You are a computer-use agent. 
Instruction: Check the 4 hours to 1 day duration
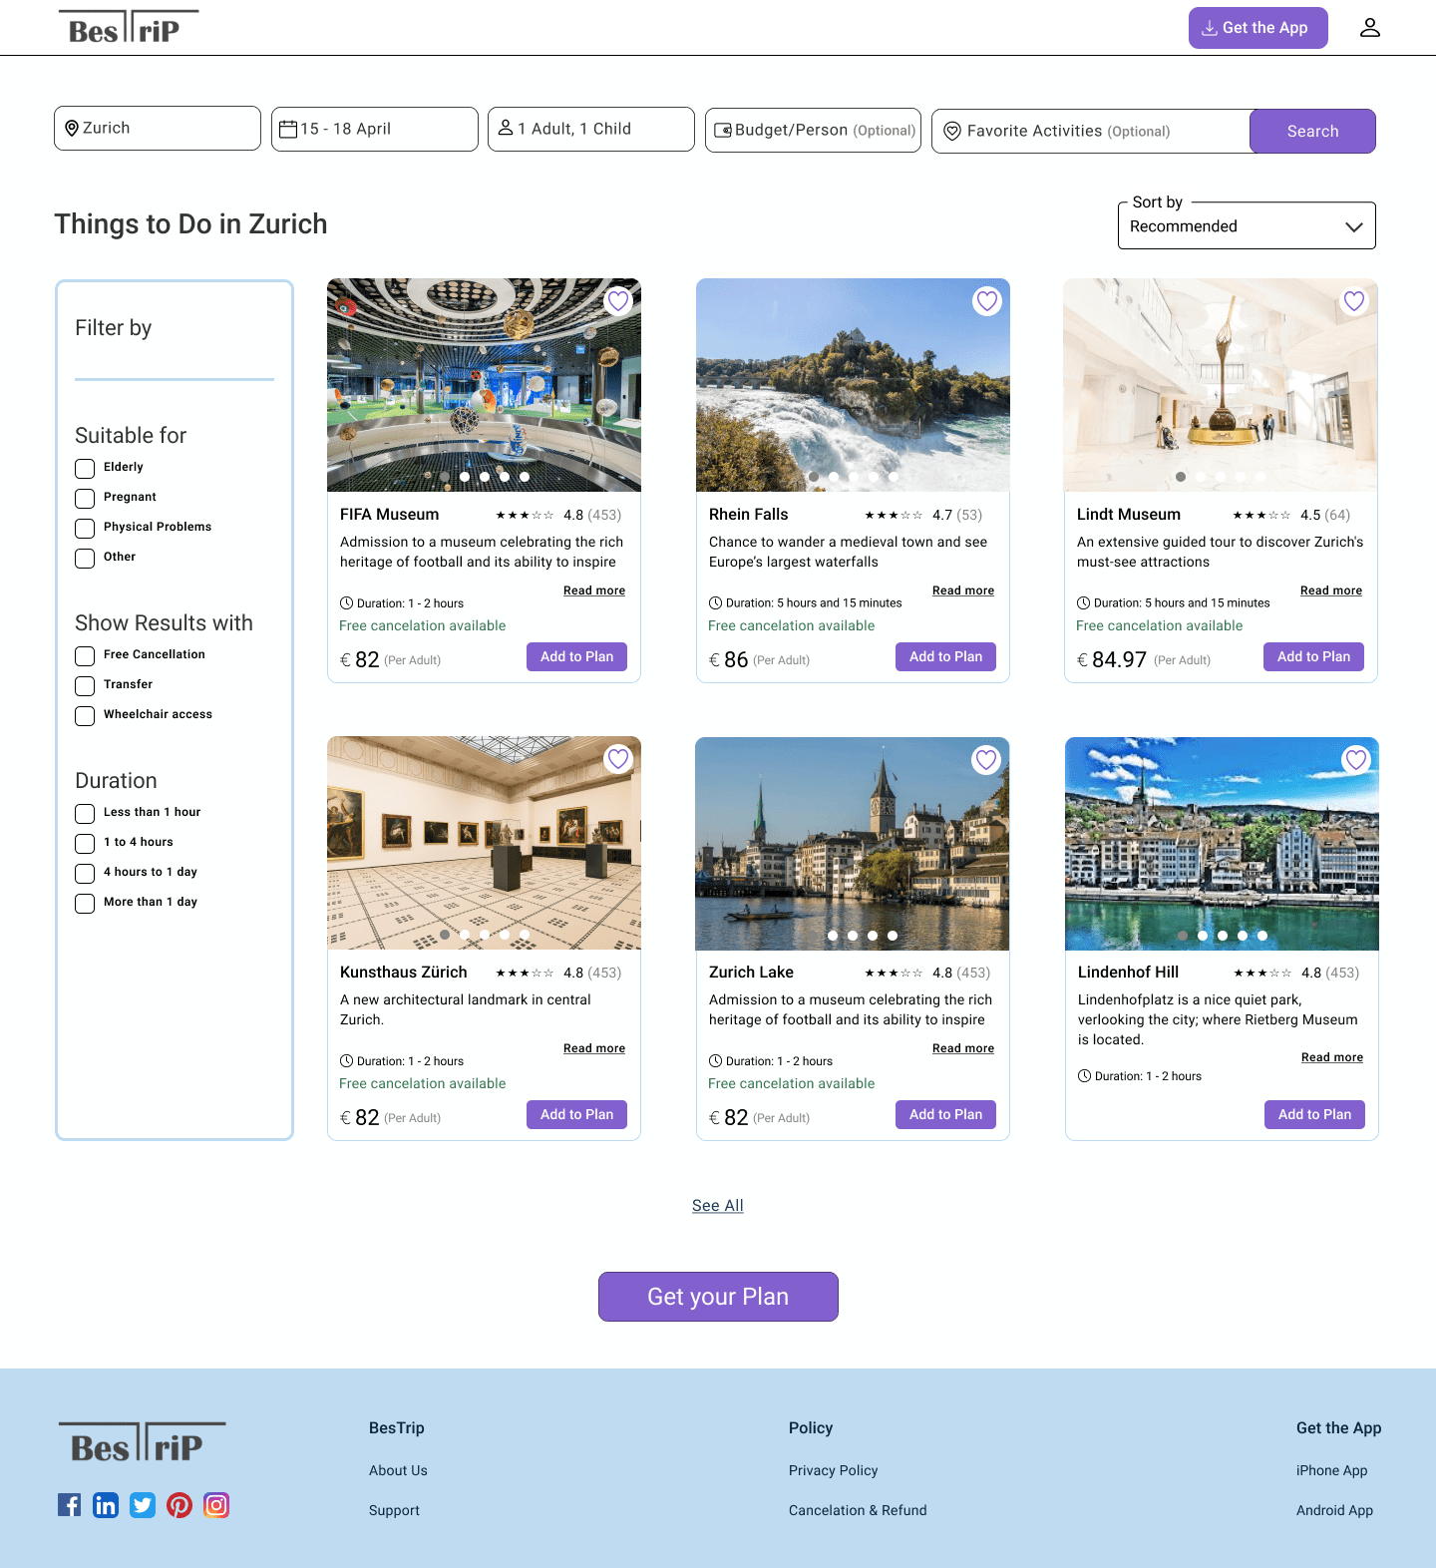pyautogui.click(x=85, y=874)
